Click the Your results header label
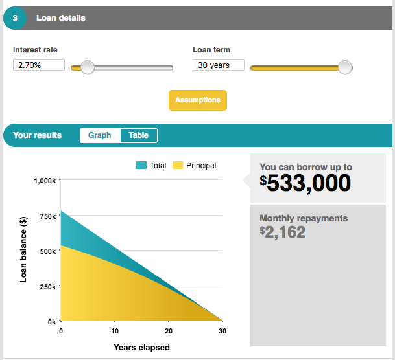 tap(38, 135)
